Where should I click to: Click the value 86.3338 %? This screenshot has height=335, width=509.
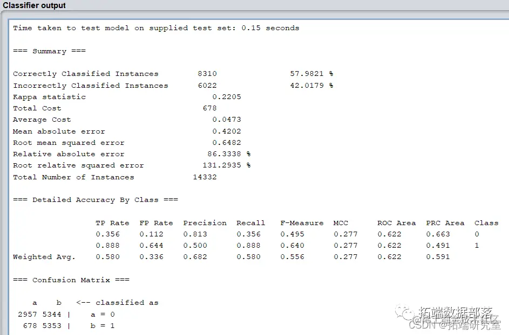pyautogui.click(x=229, y=154)
